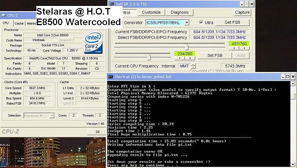Click the MMT field next to Internal
This screenshot has height=168, width=297.
coord(184,66)
